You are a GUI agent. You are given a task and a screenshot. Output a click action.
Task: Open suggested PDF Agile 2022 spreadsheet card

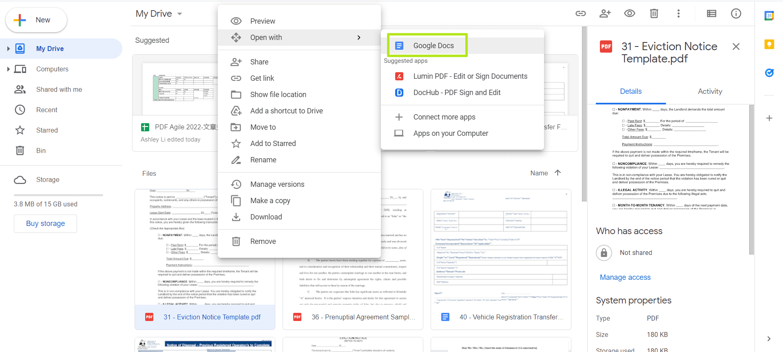175,103
